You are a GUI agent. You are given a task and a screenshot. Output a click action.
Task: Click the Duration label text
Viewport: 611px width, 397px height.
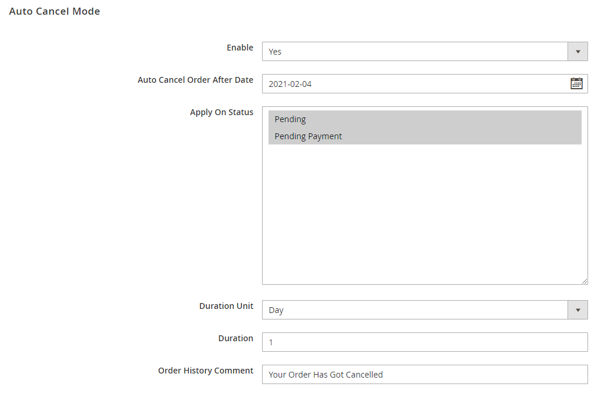click(236, 338)
